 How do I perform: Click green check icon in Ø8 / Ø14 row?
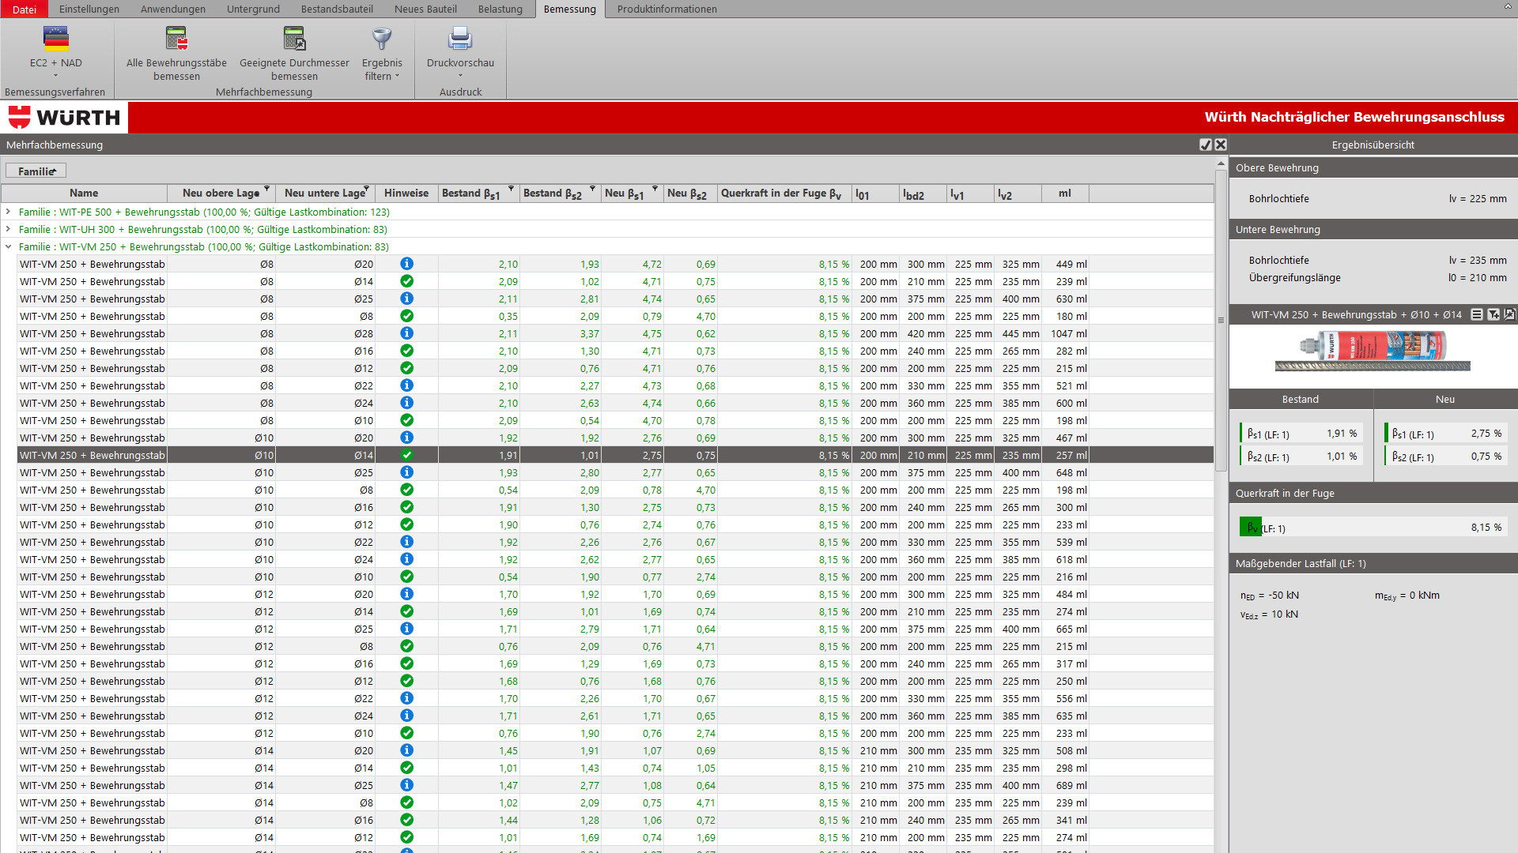(x=406, y=281)
